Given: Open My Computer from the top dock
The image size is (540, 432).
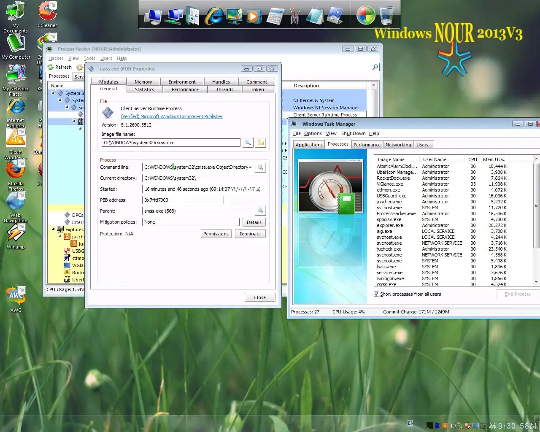Looking at the screenshot, I should coord(153,16).
